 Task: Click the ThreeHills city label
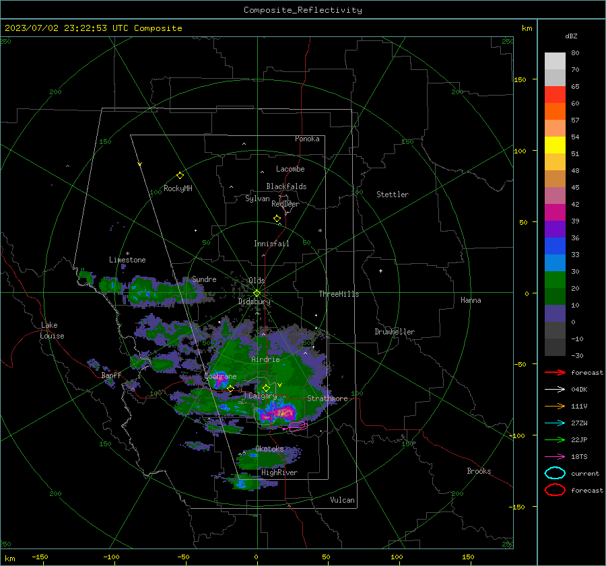pyautogui.click(x=339, y=294)
